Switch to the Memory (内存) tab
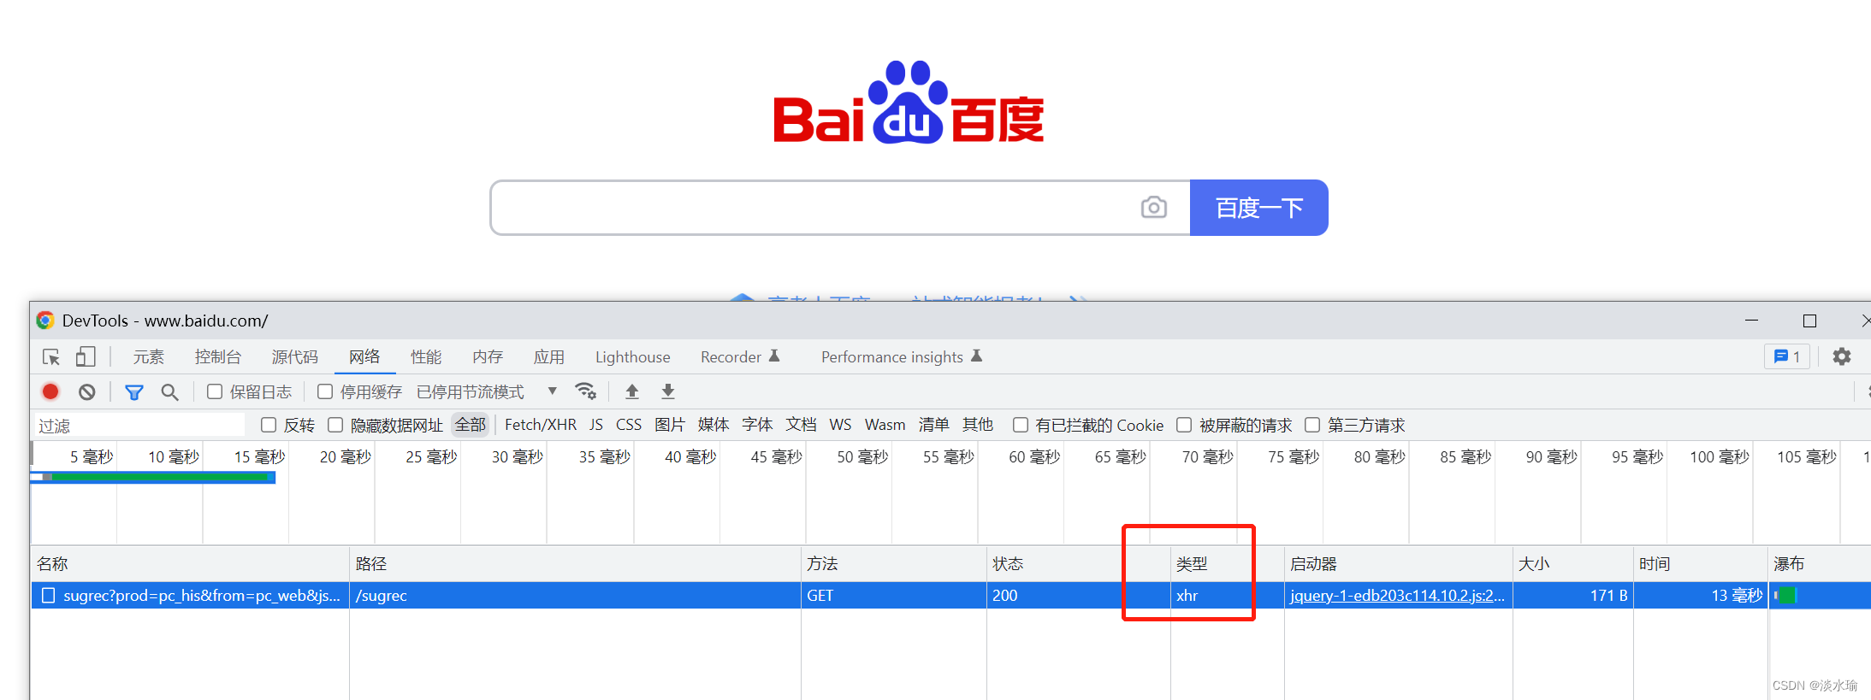Image resolution: width=1871 pixels, height=700 pixels. click(488, 356)
